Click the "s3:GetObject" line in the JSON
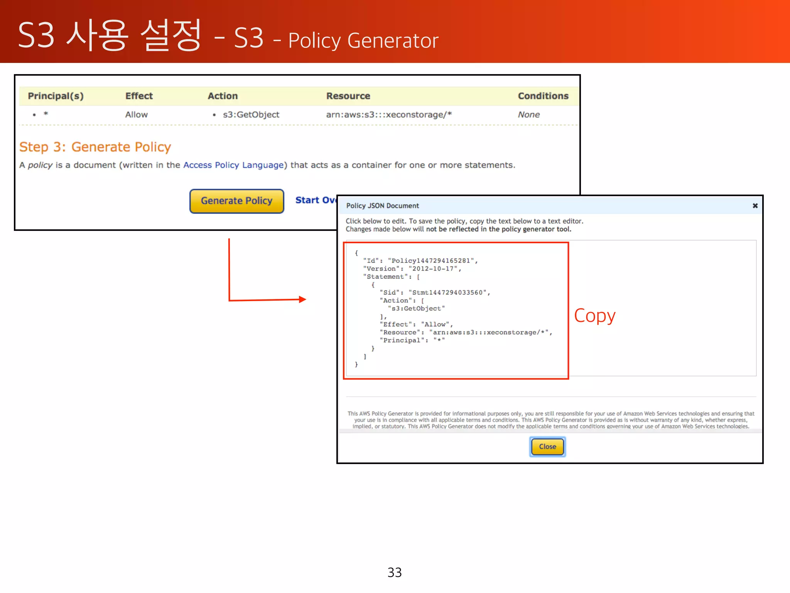Viewport: 790px width, 593px height. point(416,308)
